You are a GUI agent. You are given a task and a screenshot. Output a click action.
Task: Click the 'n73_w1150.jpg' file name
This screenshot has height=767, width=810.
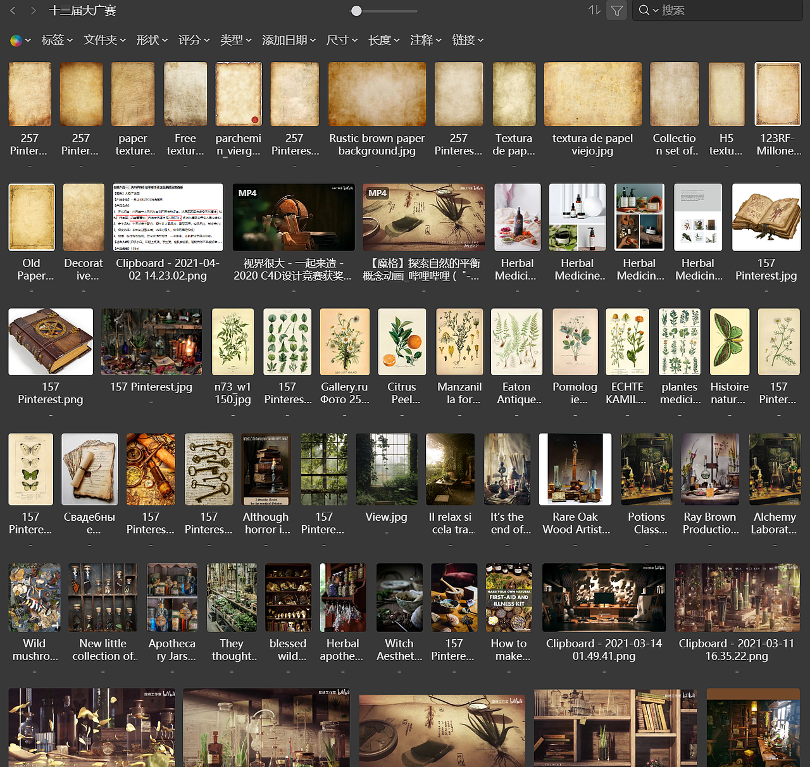(233, 393)
